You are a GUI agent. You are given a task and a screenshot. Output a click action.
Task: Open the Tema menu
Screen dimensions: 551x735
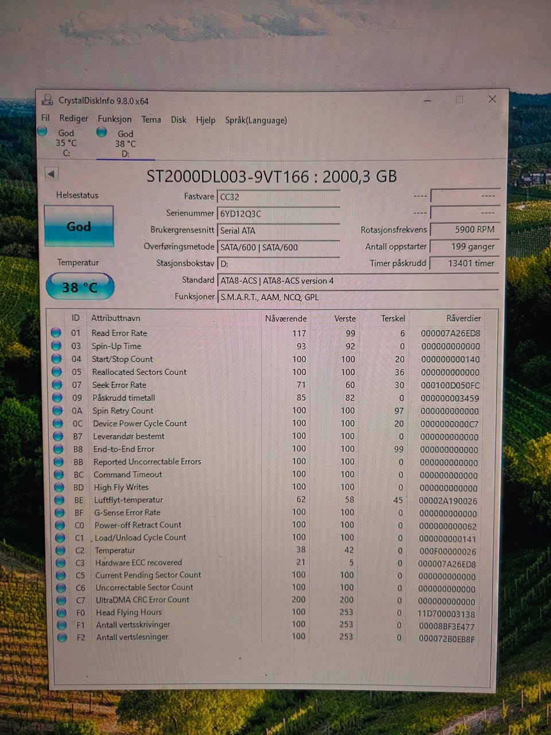(151, 119)
